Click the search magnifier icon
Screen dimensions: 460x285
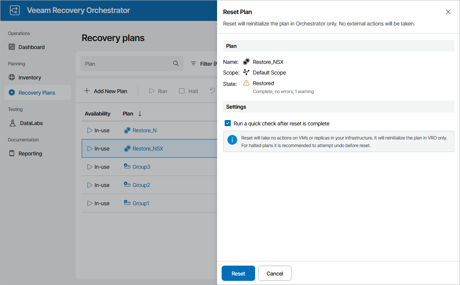176,63
